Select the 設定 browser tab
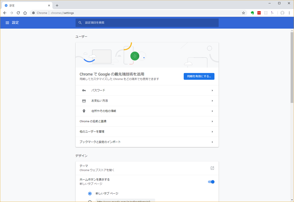 [x=27, y=5]
